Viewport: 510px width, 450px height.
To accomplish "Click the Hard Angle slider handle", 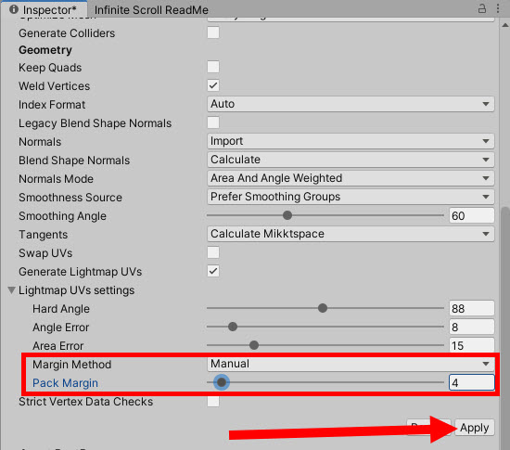I will tap(323, 308).
